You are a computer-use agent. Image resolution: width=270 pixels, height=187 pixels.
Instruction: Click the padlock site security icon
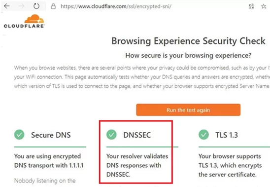tap(53, 6)
